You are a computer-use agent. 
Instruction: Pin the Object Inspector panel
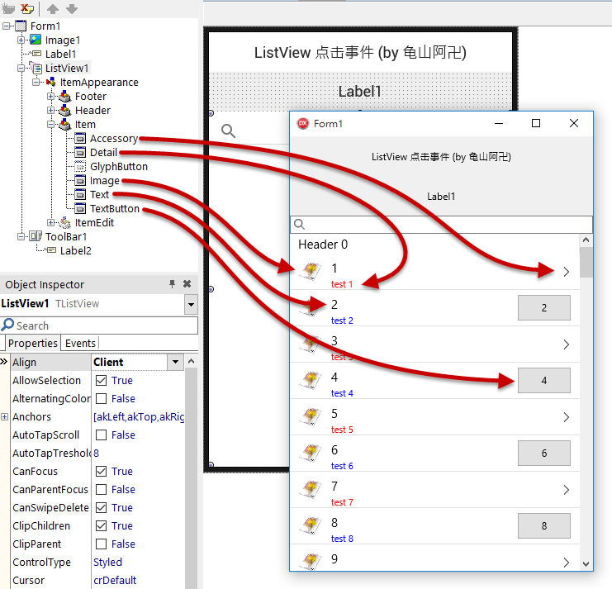(172, 284)
